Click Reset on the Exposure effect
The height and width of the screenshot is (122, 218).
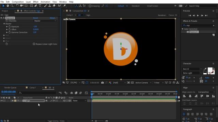click(35, 18)
